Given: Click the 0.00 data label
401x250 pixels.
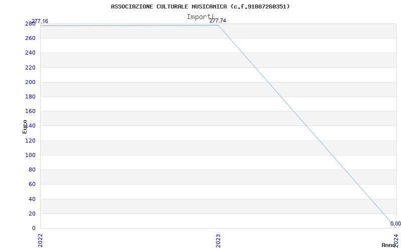Looking at the screenshot, I should [395, 223].
